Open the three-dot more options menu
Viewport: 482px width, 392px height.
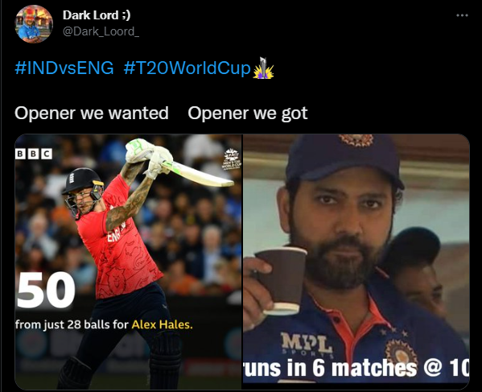(462, 15)
